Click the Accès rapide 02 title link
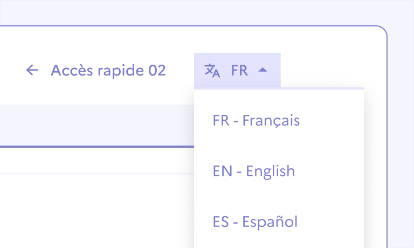 point(108,70)
